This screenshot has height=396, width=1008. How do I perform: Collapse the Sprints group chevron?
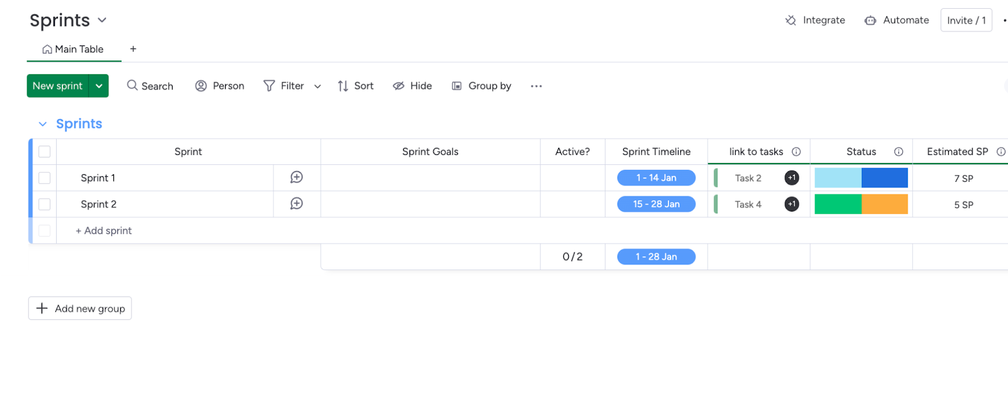click(x=43, y=124)
